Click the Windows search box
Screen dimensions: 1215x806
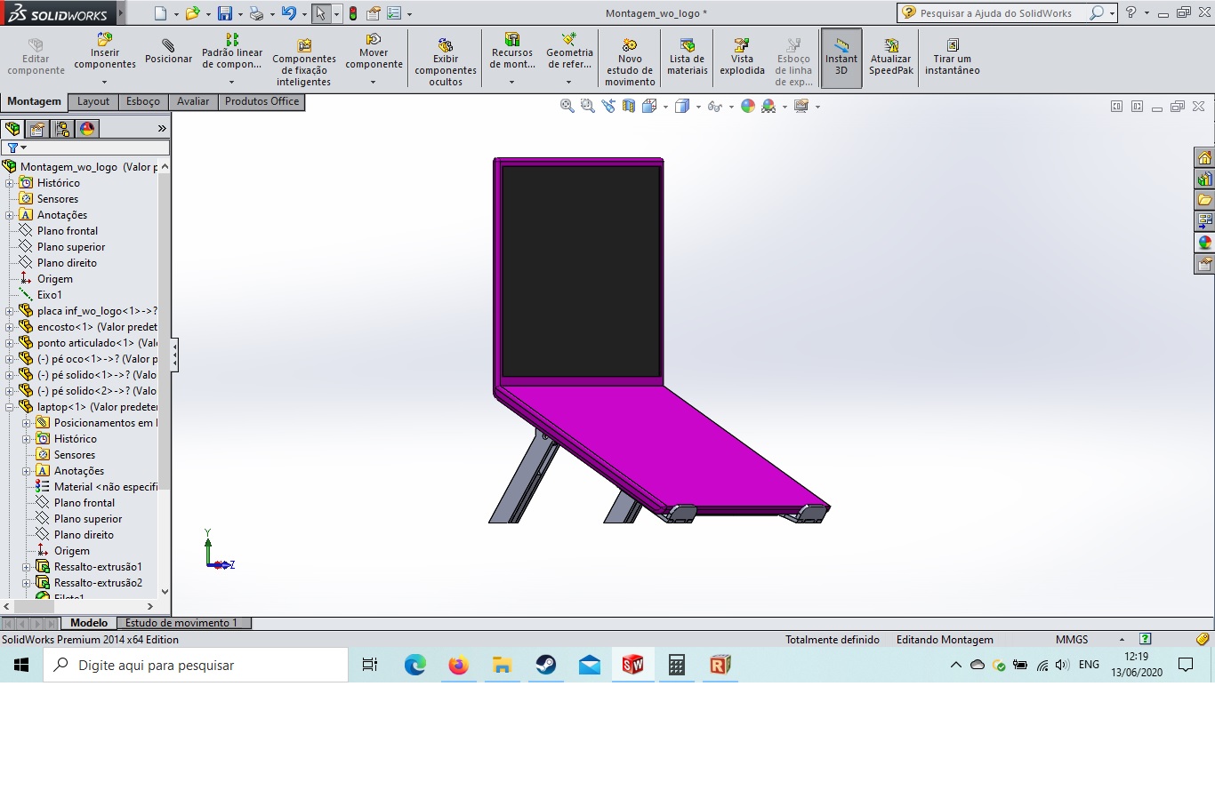tap(196, 665)
